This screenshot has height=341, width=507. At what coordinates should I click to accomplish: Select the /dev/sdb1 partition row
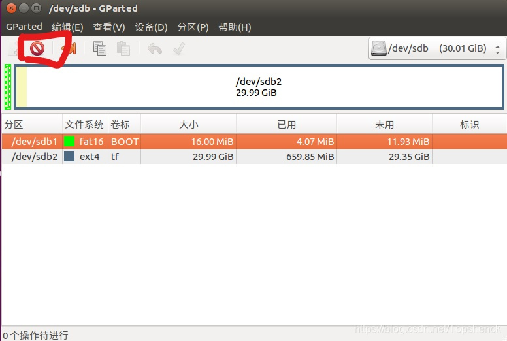(254, 142)
